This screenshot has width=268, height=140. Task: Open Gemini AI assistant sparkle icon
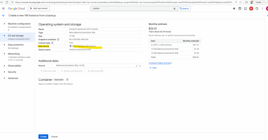(234, 9)
